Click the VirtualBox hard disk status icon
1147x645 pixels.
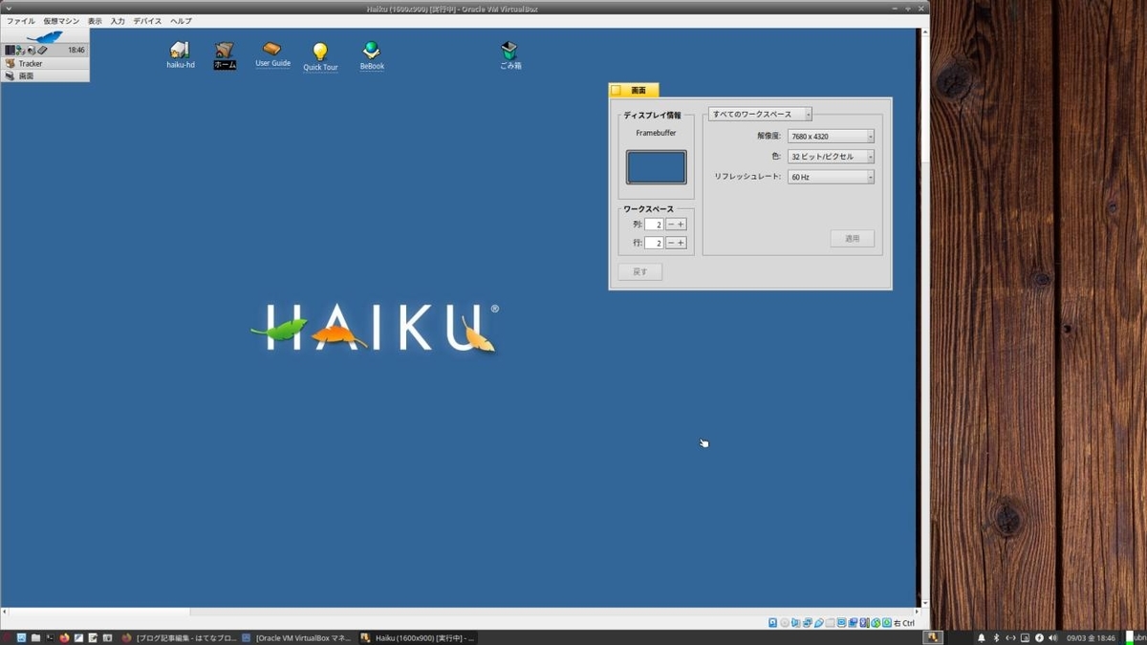pos(772,623)
